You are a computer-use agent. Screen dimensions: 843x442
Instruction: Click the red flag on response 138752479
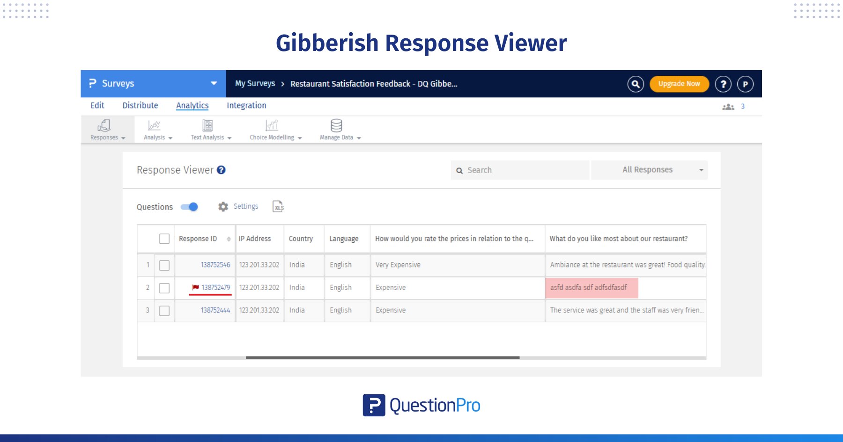tap(195, 287)
